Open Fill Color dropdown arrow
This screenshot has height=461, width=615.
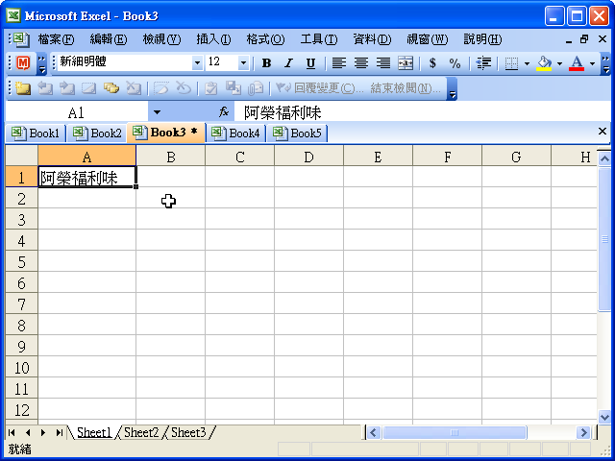559,63
